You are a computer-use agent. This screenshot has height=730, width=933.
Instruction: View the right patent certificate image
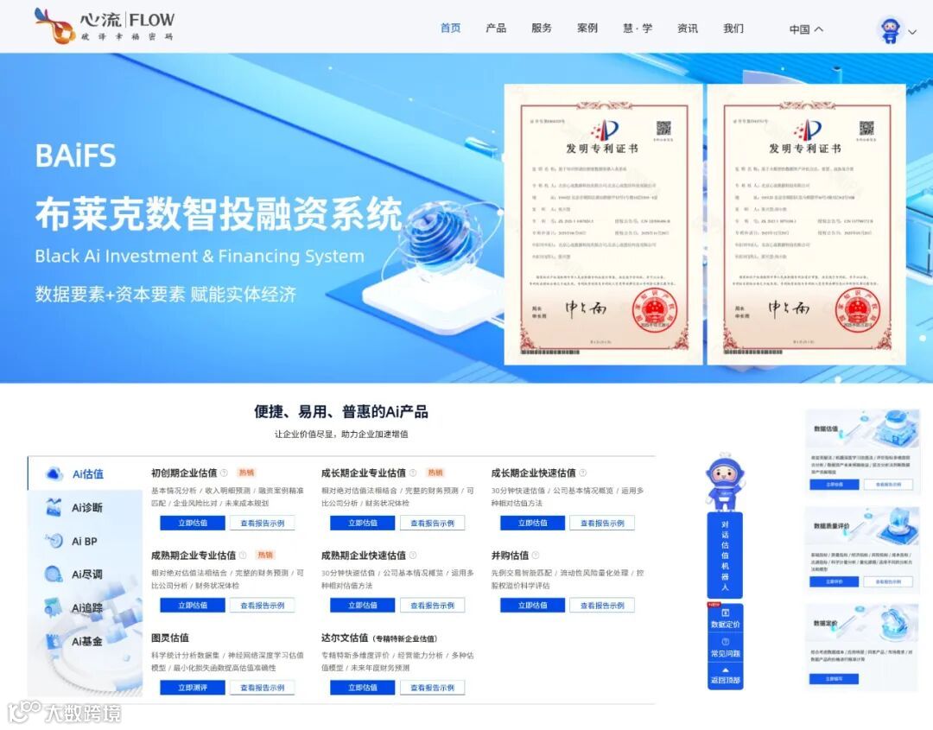pyautogui.click(x=806, y=225)
